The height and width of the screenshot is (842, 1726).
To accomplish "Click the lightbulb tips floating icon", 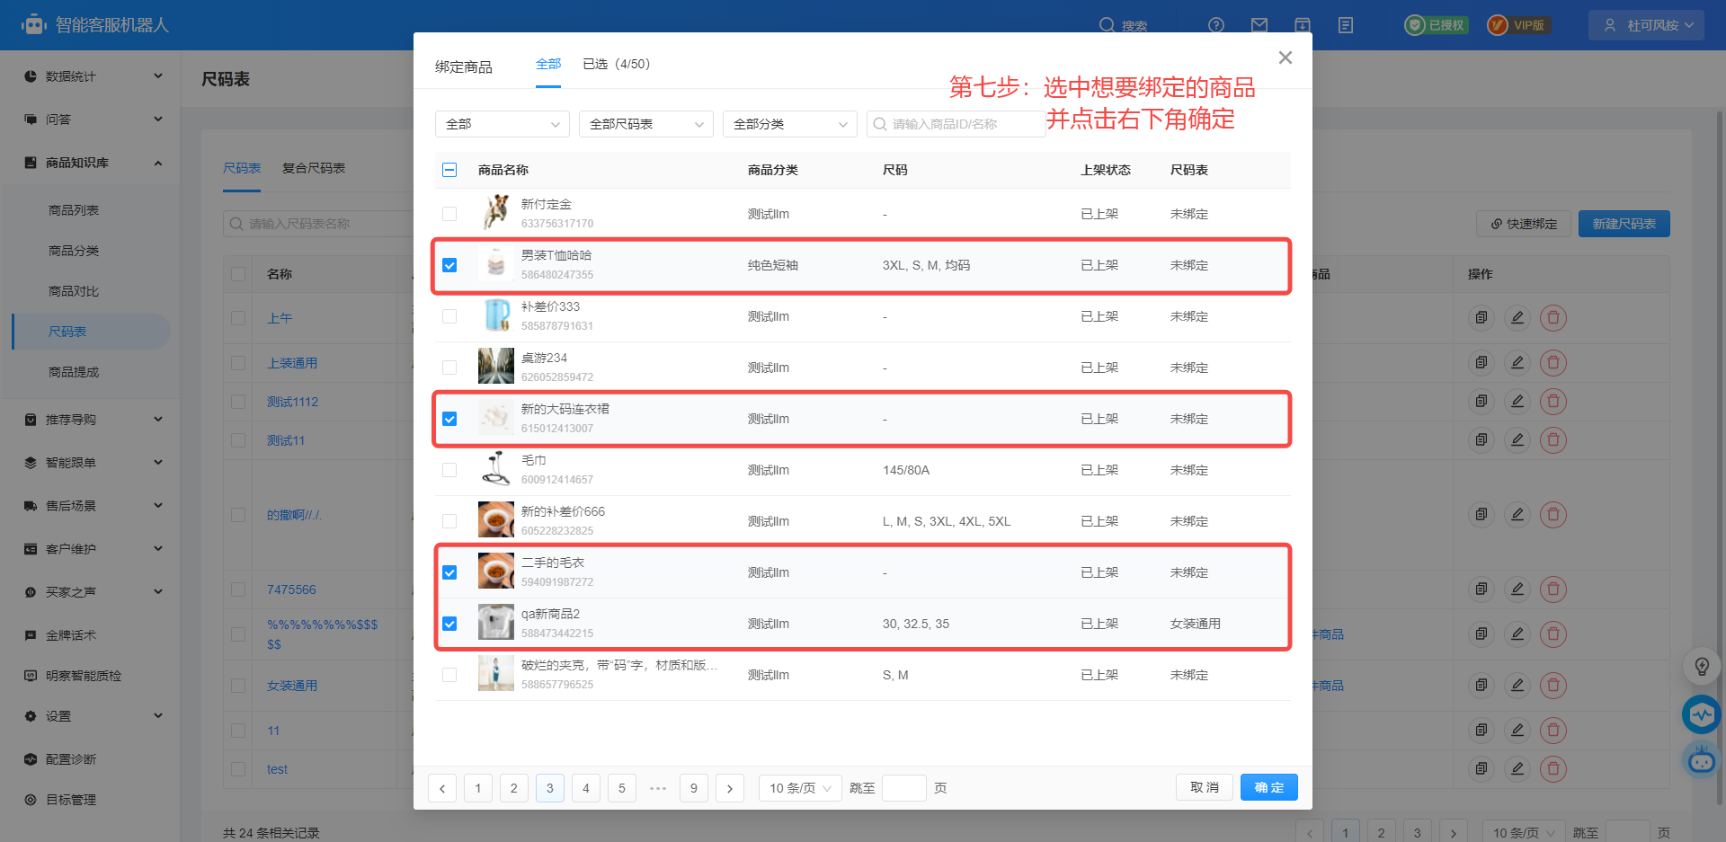I will [x=1702, y=666].
